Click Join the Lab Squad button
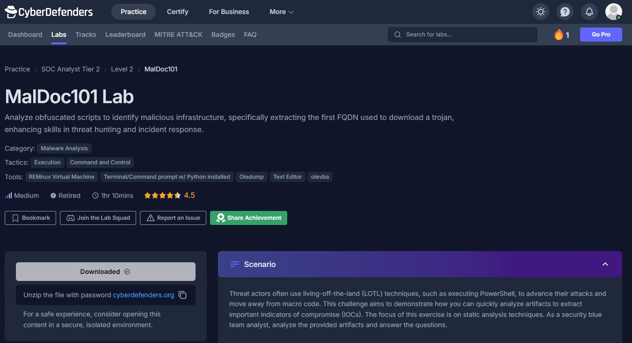Screen dimensions: 632x343 (98, 218)
